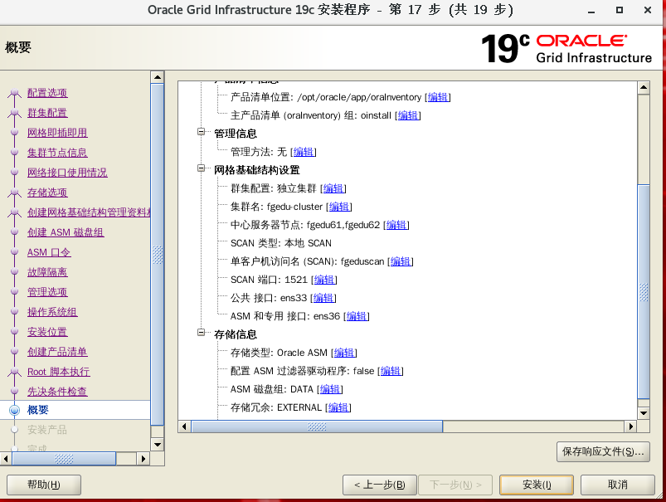Close the installer window
Image resolution: width=666 pixels, height=502 pixels.
(647, 10)
